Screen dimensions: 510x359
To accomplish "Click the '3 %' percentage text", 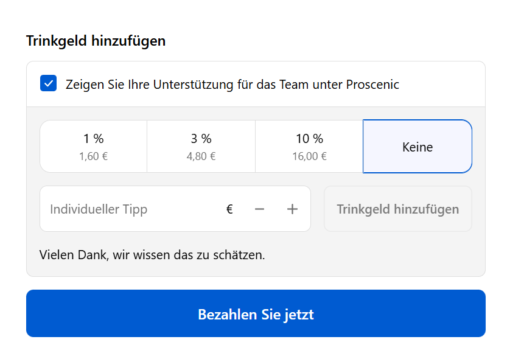I will (201, 139).
